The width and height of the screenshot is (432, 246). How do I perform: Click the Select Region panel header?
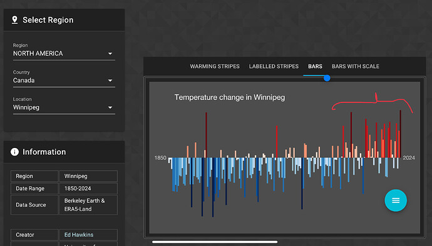pyautogui.click(x=64, y=20)
